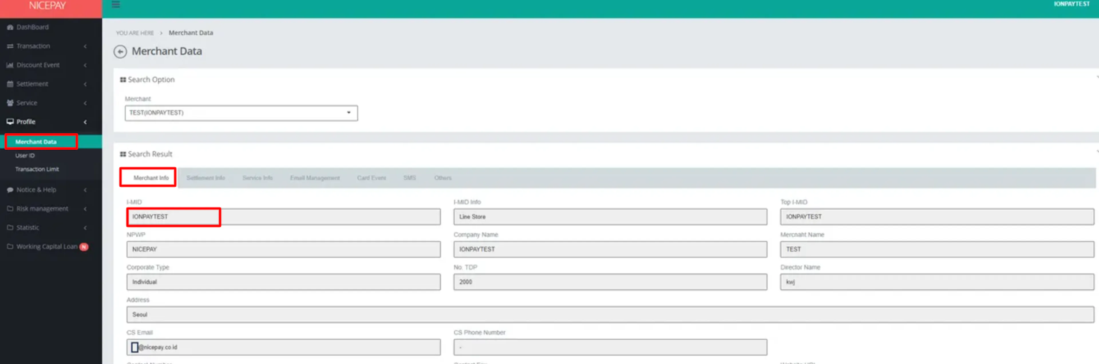Toggle the hamburger menu icon
1099x364 pixels.
coord(116,4)
